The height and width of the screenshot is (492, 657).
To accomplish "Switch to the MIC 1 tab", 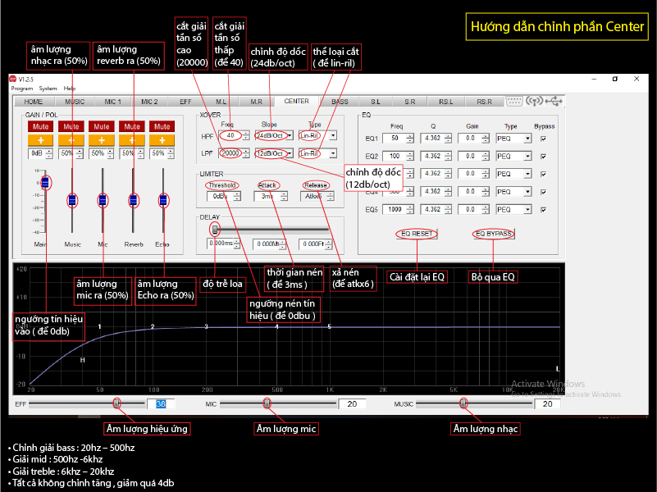I will 112,102.
